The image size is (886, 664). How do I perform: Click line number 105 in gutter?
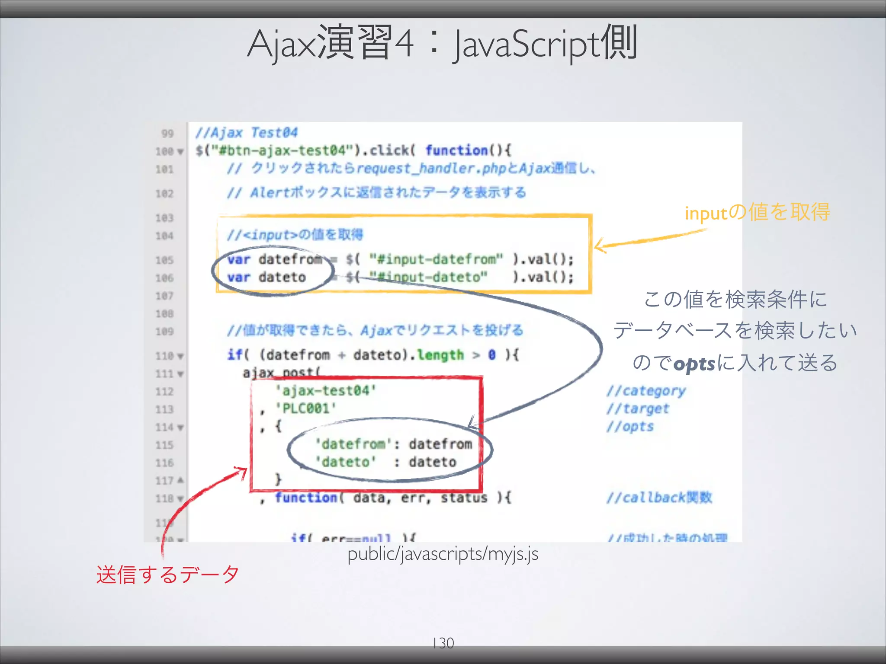pyautogui.click(x=164, y=260)
